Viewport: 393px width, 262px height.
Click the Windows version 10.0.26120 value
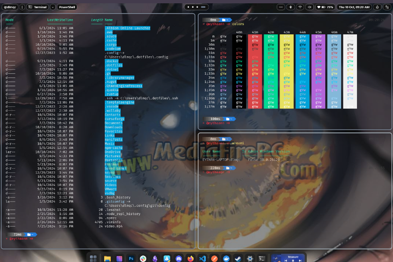pyautogui.click(x=270, y=160)
